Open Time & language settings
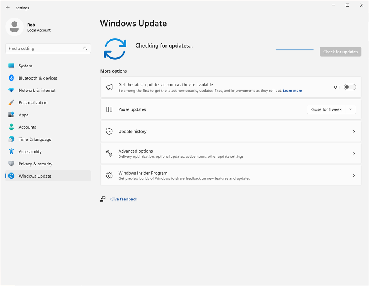 (x=48, y=139)
